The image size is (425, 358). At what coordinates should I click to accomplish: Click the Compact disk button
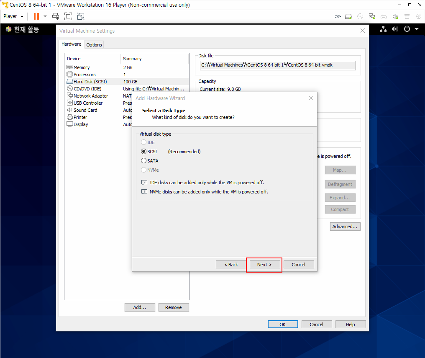pyautogui.click(x=340, y=209)
